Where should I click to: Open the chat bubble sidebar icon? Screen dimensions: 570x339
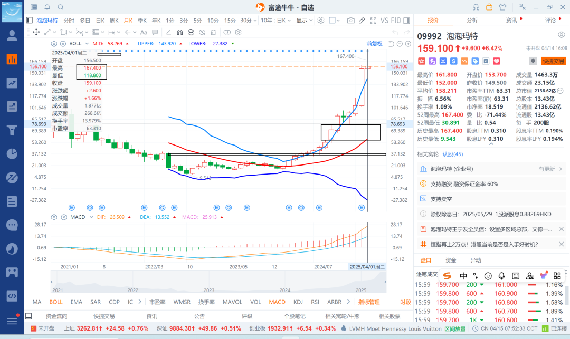(x=12, y=225)
